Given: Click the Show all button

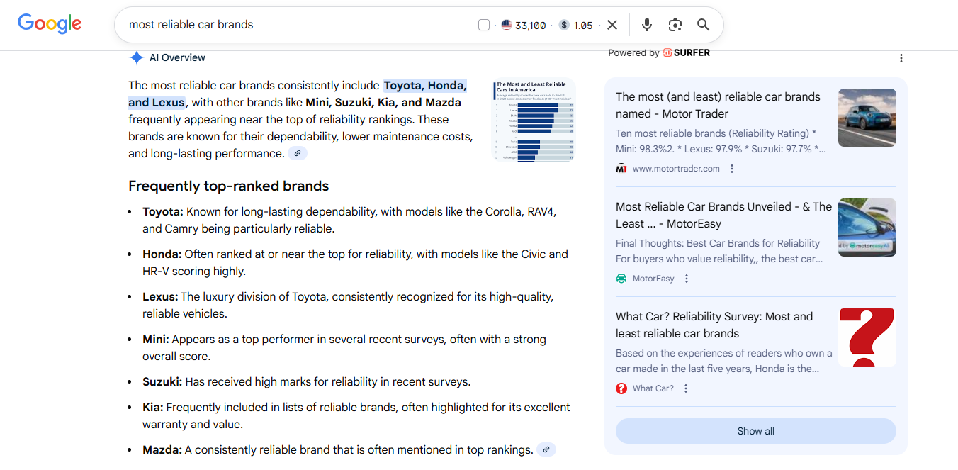Looking at the screenshot, I should tap(755, 431).
